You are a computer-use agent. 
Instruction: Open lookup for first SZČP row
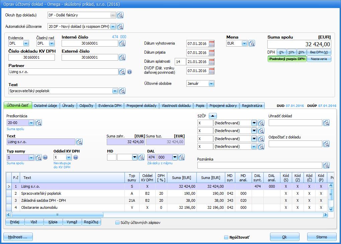(x=261, y=123)
